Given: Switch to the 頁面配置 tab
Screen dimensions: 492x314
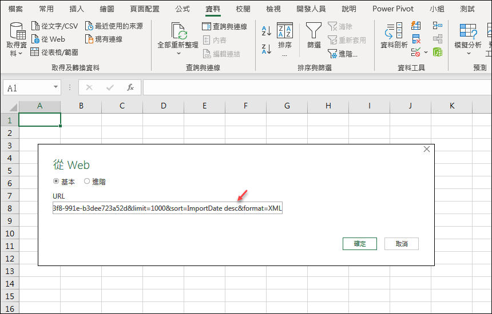Looking at the screenshot, I should coord(145,9).
